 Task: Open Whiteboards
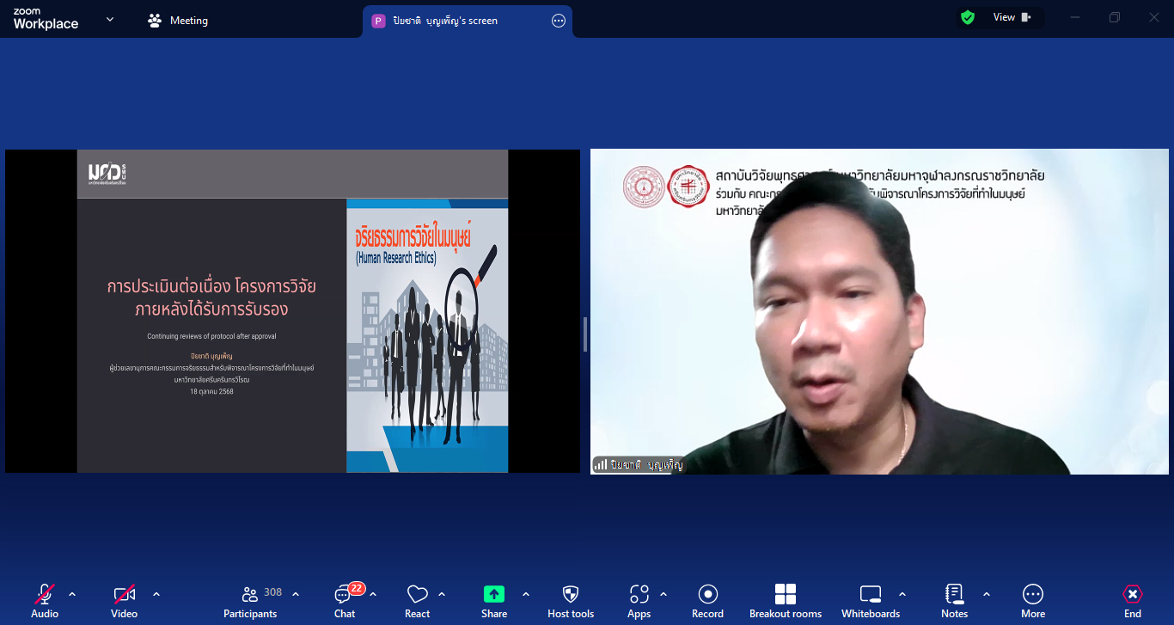pos(870,600)
